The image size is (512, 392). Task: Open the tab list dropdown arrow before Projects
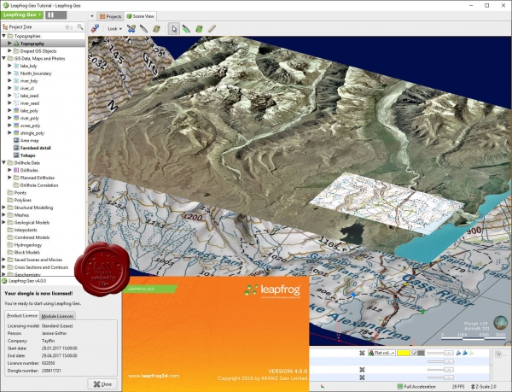pos(92,16)
